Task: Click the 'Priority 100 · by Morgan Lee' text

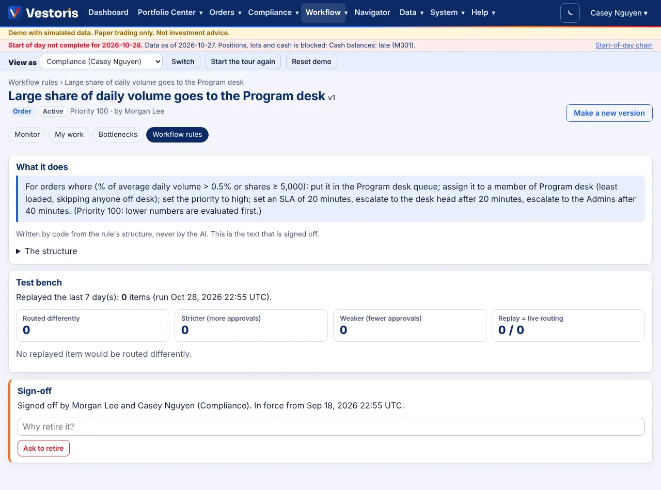Action: [117, 111]
